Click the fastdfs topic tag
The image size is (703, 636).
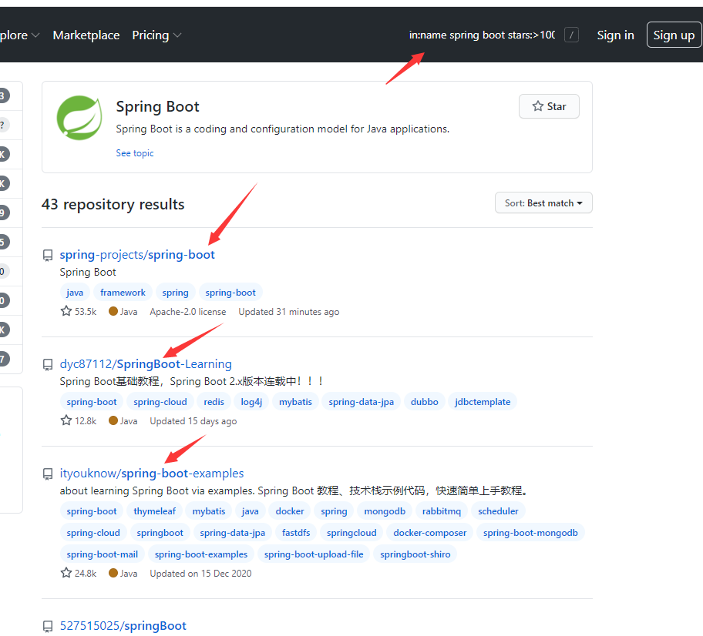point(296,533)
